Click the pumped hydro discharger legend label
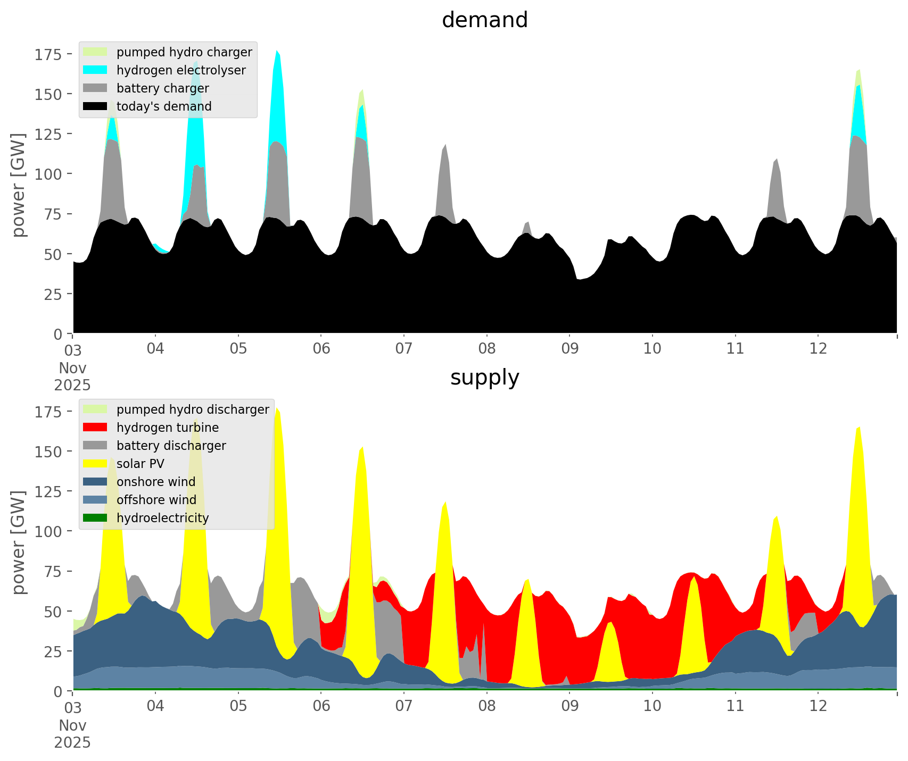908x761 pixels. coord(193,409)
